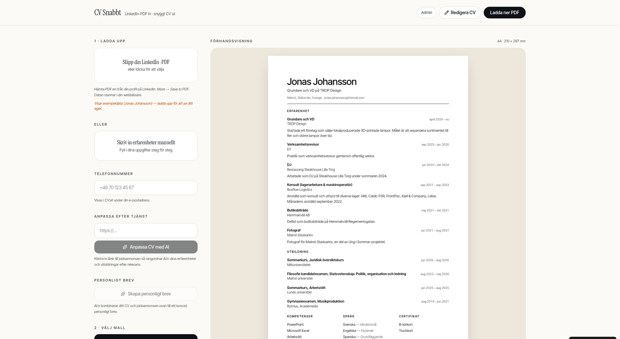
Task: Click the Mittuniversitetet school name
Action: [x=299, y=265]
